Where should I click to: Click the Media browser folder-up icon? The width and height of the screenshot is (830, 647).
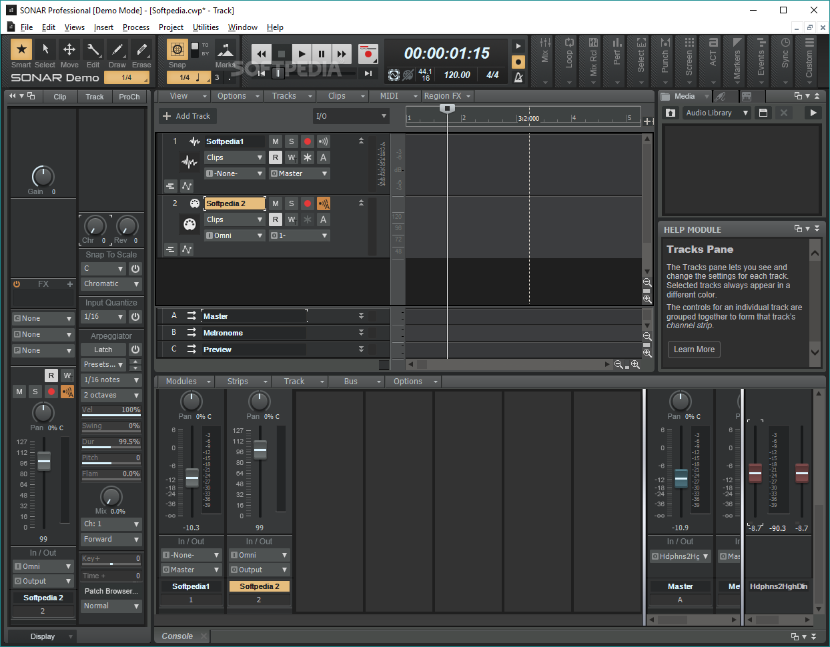coord(671,113)
